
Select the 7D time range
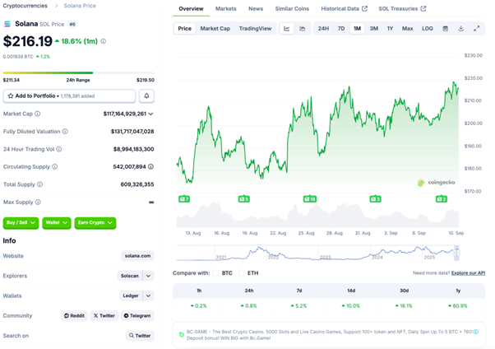341,29
